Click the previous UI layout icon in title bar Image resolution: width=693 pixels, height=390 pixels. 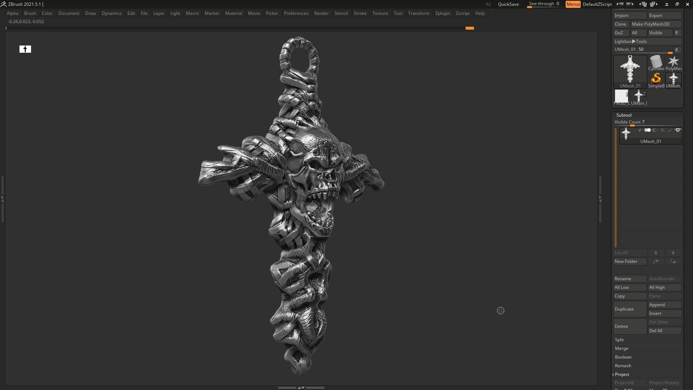[x=643, y=4]
